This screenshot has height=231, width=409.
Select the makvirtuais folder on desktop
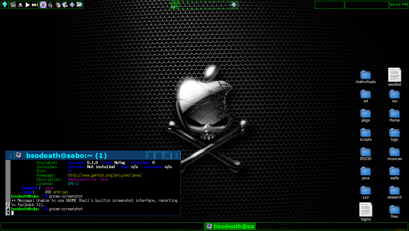[366, 77]
